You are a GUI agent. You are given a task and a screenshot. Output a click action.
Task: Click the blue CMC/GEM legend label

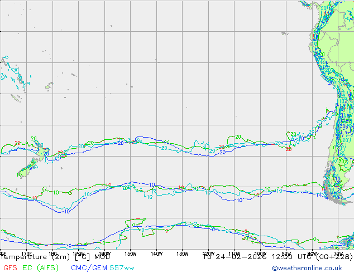89,267
